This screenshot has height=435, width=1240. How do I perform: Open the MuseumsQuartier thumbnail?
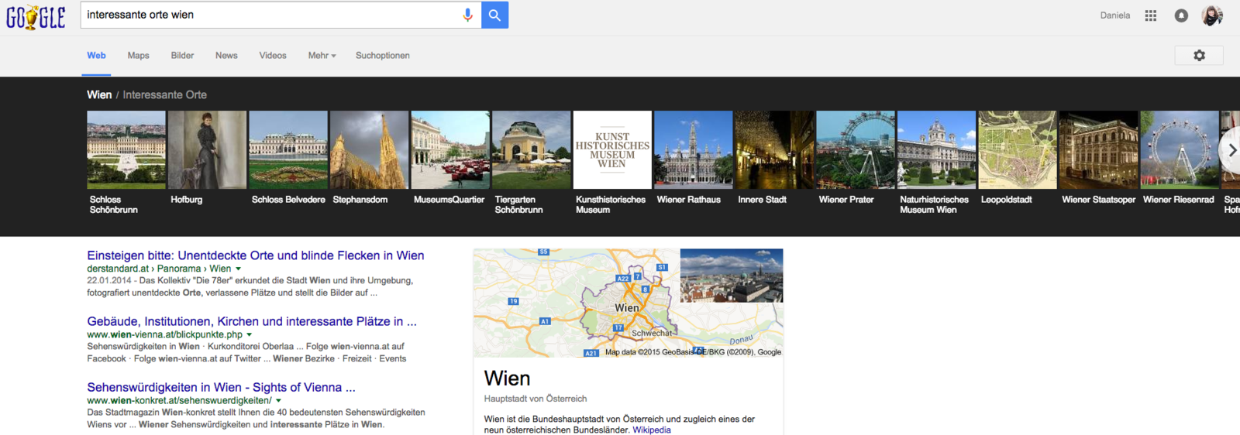[450, 149]
